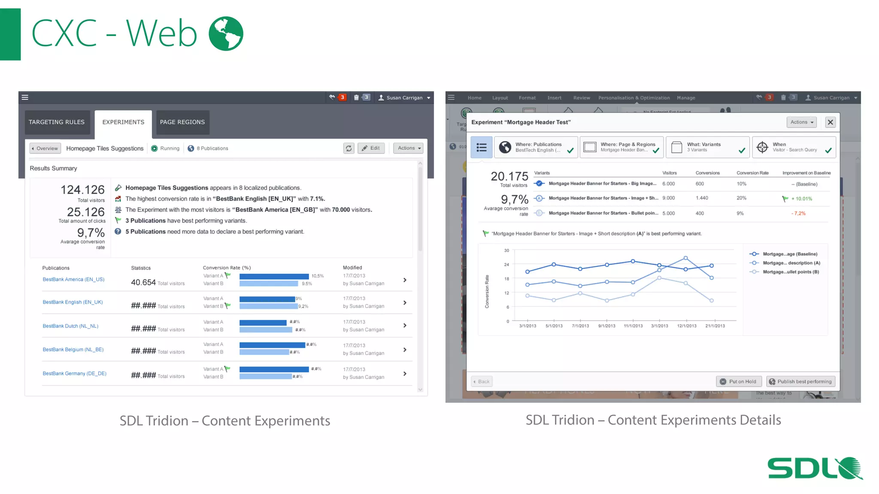
Task: Open Actions dropdown in Mortgage Header Test dialog
Action: click(802, 122)
